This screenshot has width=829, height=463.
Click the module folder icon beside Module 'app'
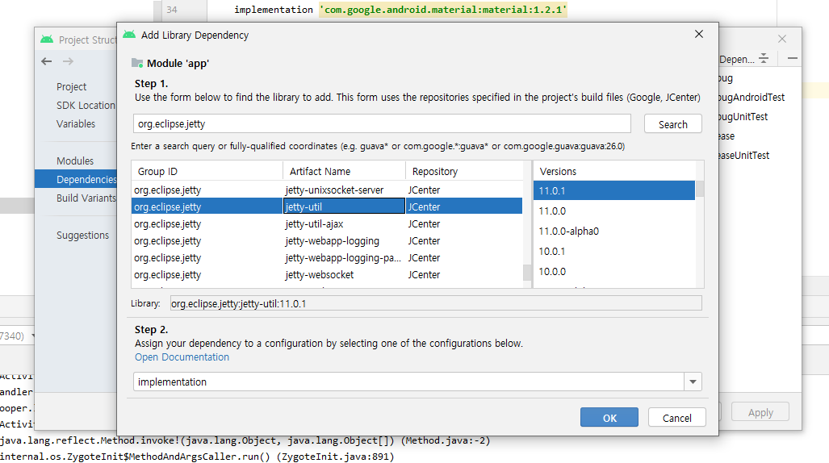137,63
